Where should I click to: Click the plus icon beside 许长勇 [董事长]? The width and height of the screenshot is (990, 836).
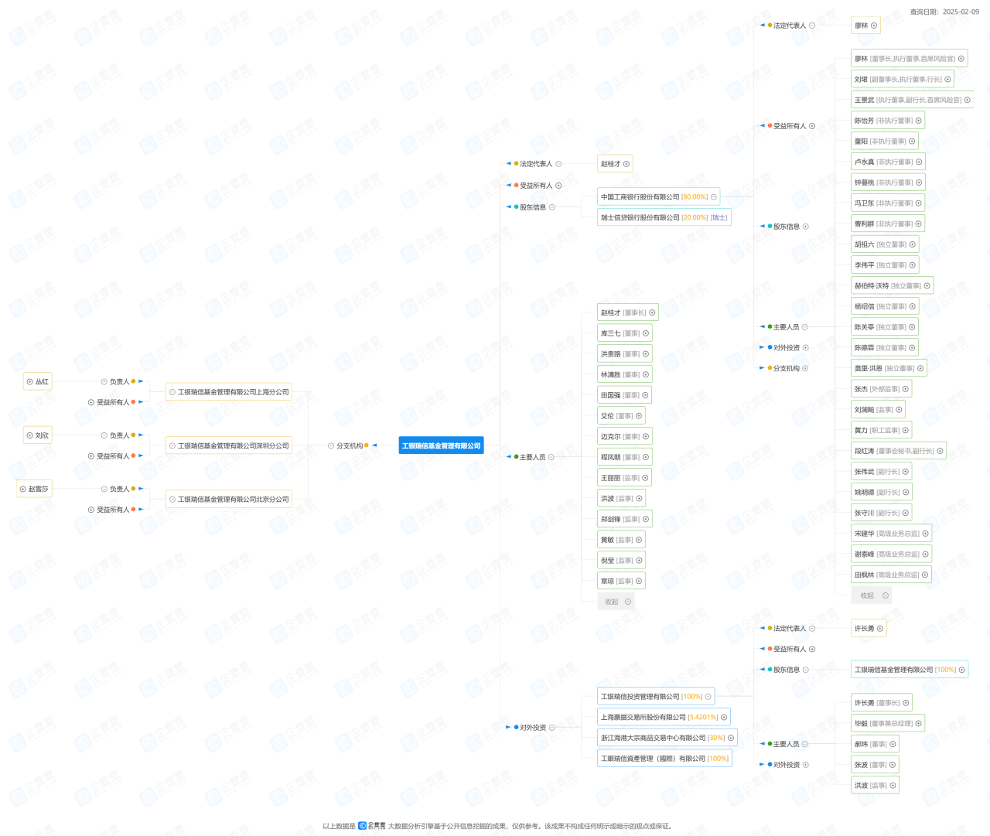pos(906,703)
